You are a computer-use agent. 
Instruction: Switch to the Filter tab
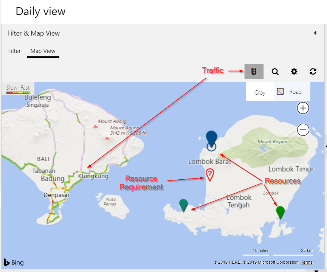pos(14,51)
